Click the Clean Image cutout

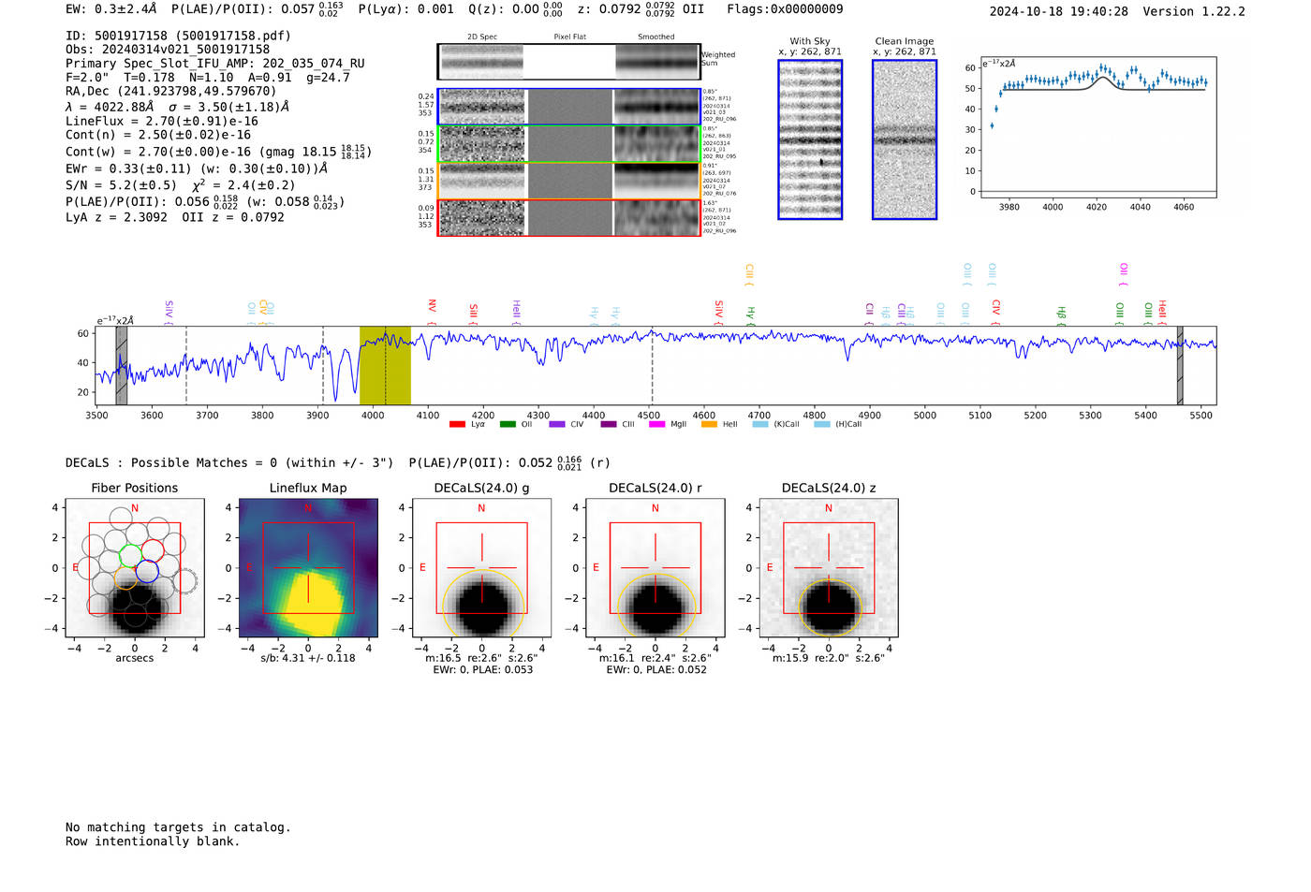905,139
